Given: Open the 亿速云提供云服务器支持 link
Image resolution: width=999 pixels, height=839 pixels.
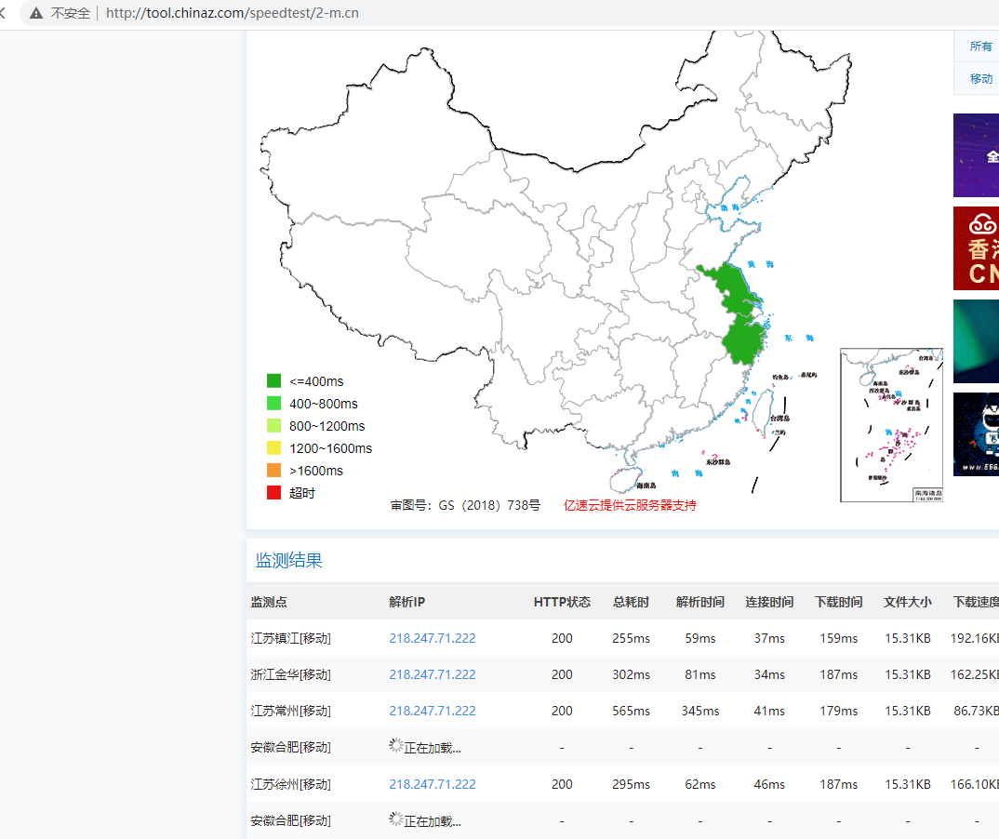Looking at the screenshot, I should (x=630, y=505).
